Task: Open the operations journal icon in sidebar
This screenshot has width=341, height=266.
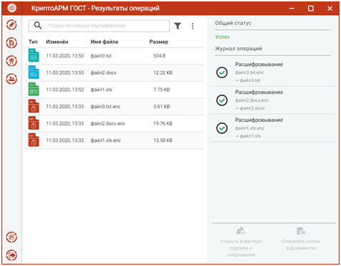Action: coord(11,237)
